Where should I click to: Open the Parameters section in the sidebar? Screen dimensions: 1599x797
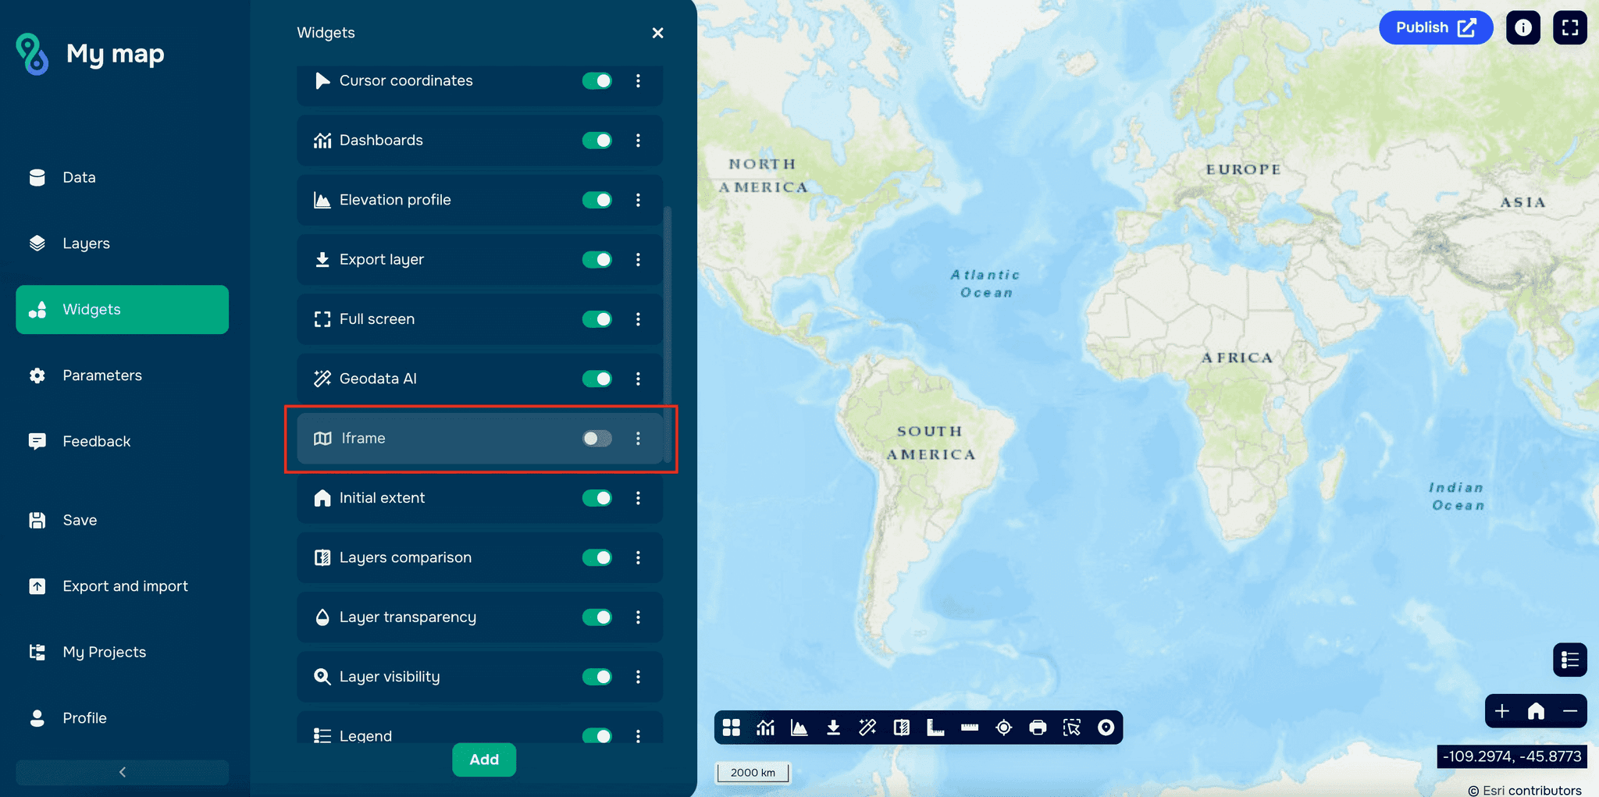coord(102,375)
